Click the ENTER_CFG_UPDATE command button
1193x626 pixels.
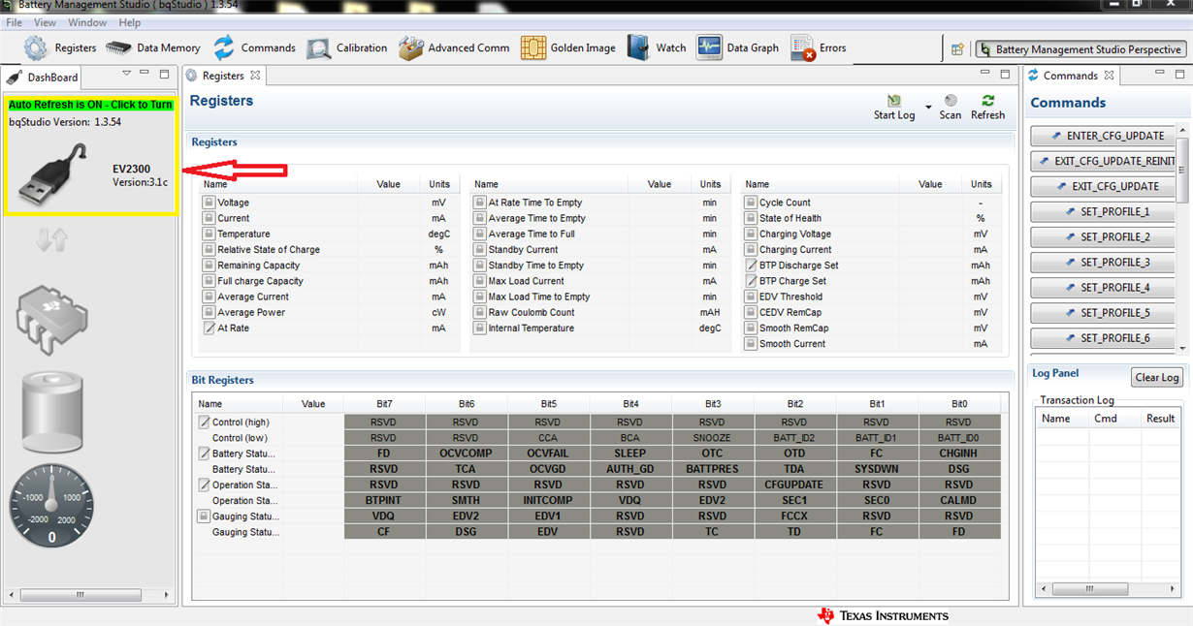click(1105, 136)
